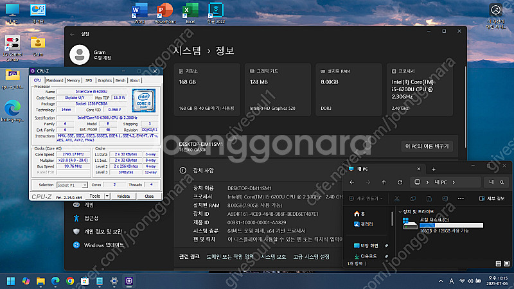This screenshot has height=289, width=514.
Task: Click the copy icon in Explorer toolbar
Action: point(412,198)
